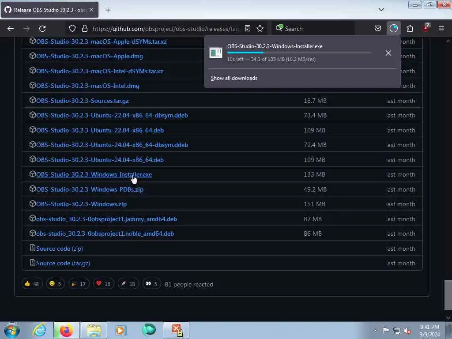Cancel the OBS installer download
Image resolution: width=452 pixels, height=339 pixels.
point(388,53)
